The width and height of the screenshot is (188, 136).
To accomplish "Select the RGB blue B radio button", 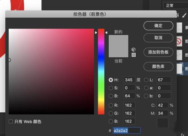I will (111, 121).
